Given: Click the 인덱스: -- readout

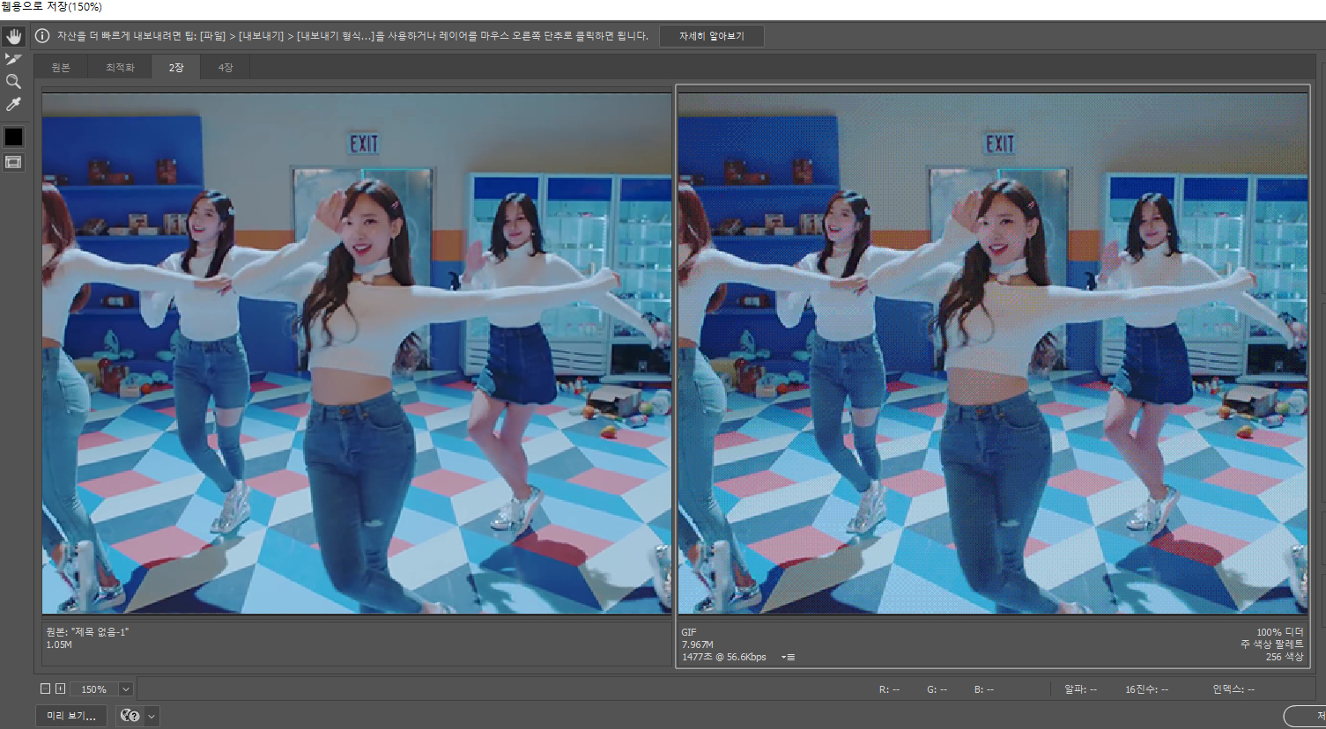Looking at the screenshot, I should pyautogui.click(x=1233, y=689).
